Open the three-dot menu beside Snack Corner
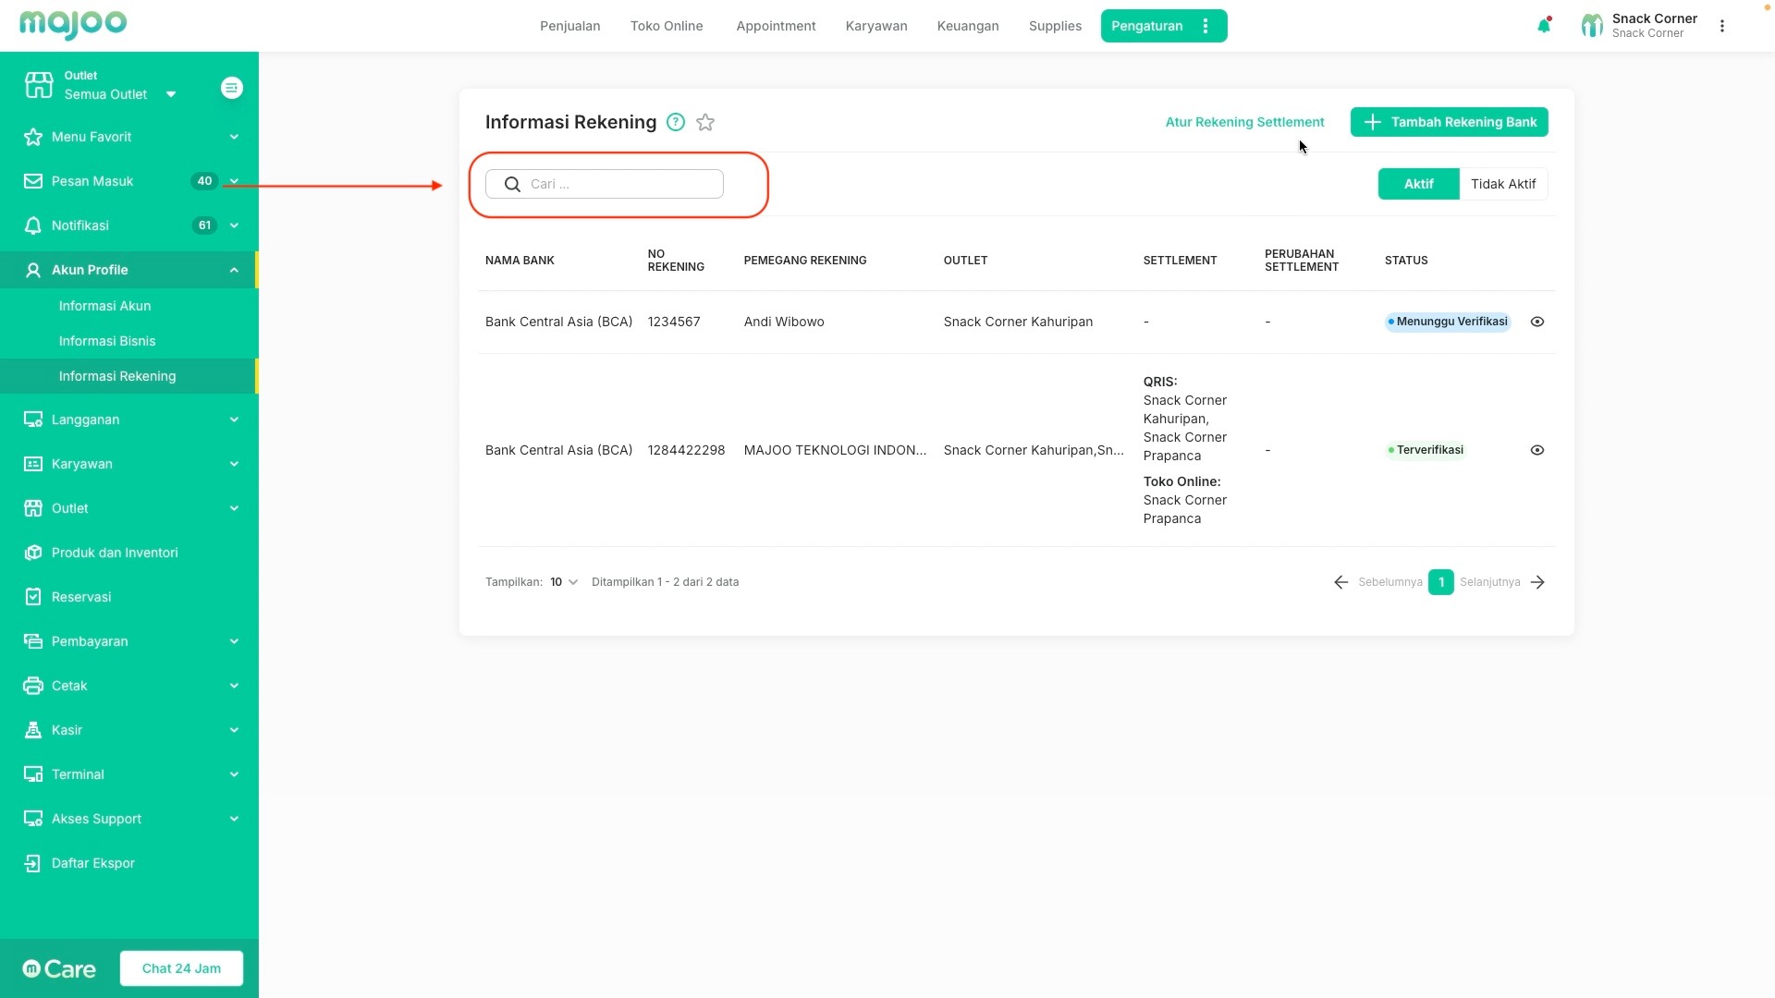 pyautogui.click(x=1721, y=26)
